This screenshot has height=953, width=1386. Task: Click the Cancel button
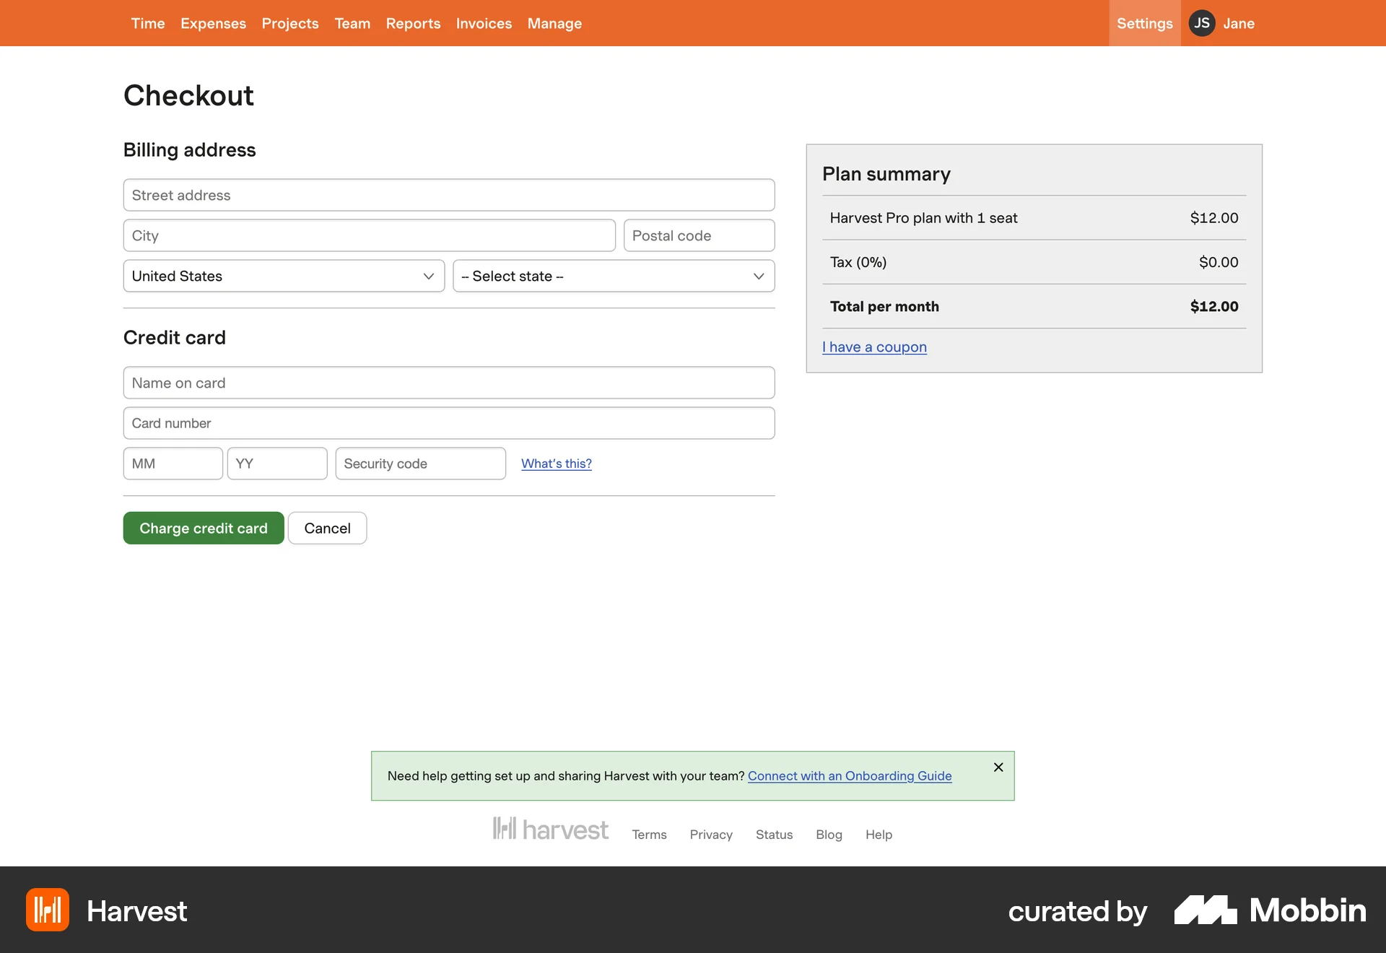(x=327, y=528)
